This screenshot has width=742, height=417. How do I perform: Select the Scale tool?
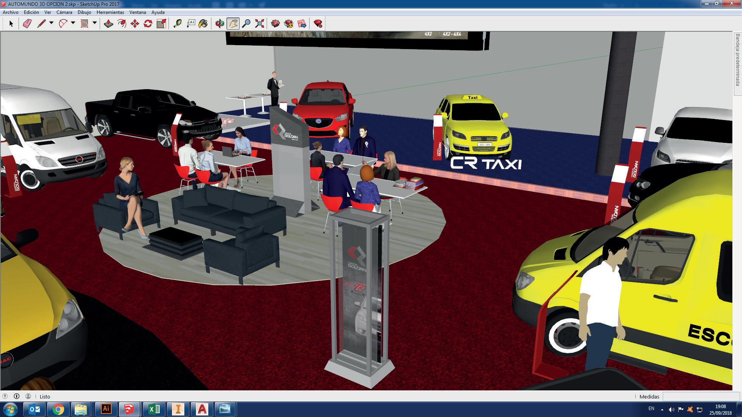pyautogui.click(x=161, y=24)
